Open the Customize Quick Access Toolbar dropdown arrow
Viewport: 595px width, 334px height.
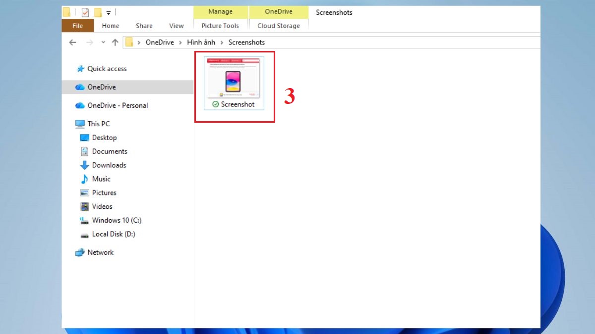pos(109,13)
